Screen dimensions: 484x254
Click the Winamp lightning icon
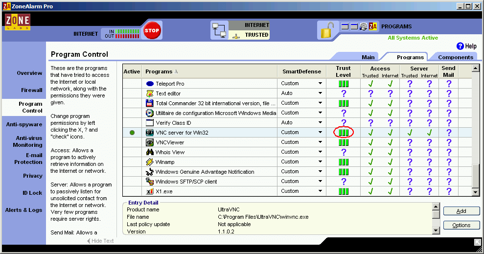(x=150, y=162)
